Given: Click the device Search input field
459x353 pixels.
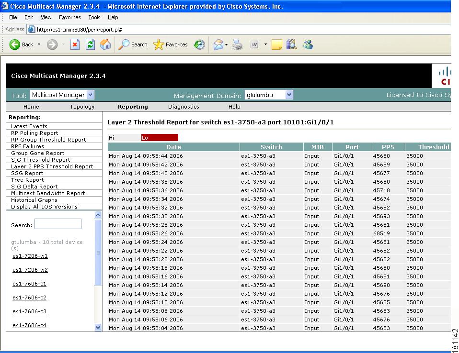Looking at the screenshot, I should [x=58, y=224].
